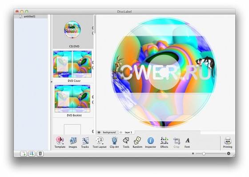Click the trash delete button
249x177 pixels.
[40, 154]
